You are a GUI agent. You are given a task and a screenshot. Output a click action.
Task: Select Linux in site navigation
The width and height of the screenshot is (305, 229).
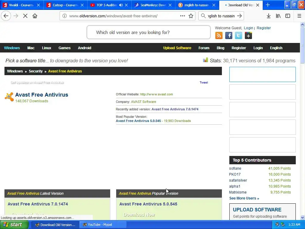point(46,48)
